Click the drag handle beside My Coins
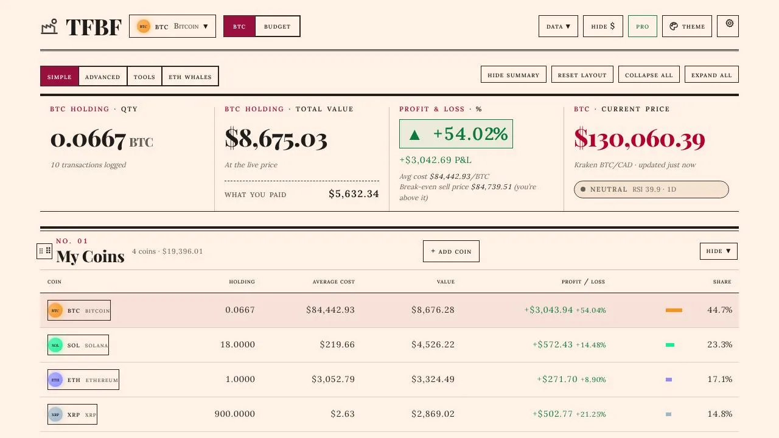Image resolution: width=779 pixels, height=438 pixels. point(44,251)
